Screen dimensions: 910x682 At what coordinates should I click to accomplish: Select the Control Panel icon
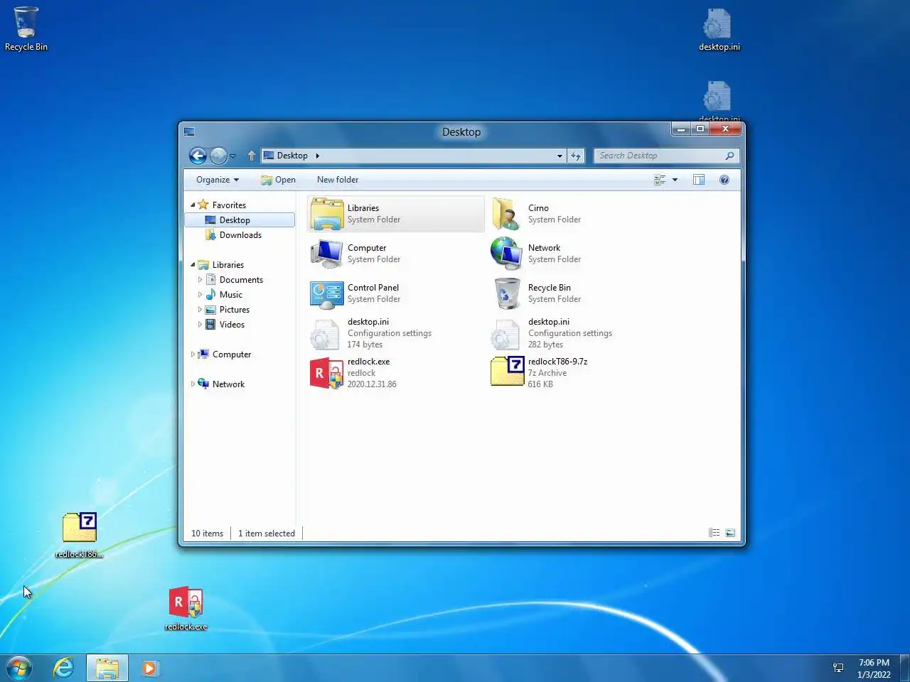coord(326,293)
